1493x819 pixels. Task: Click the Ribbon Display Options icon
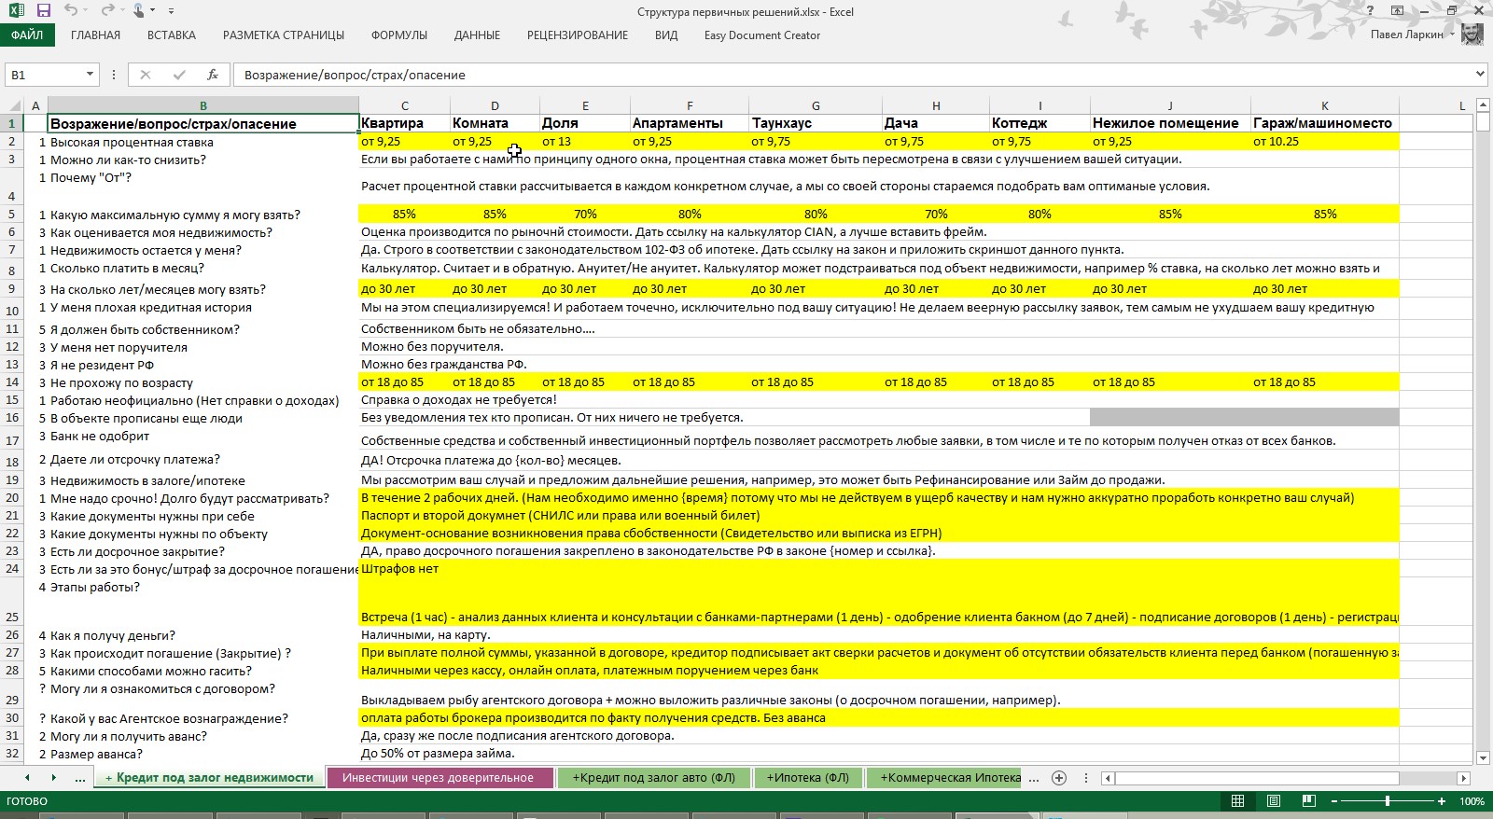point(1397,11)
